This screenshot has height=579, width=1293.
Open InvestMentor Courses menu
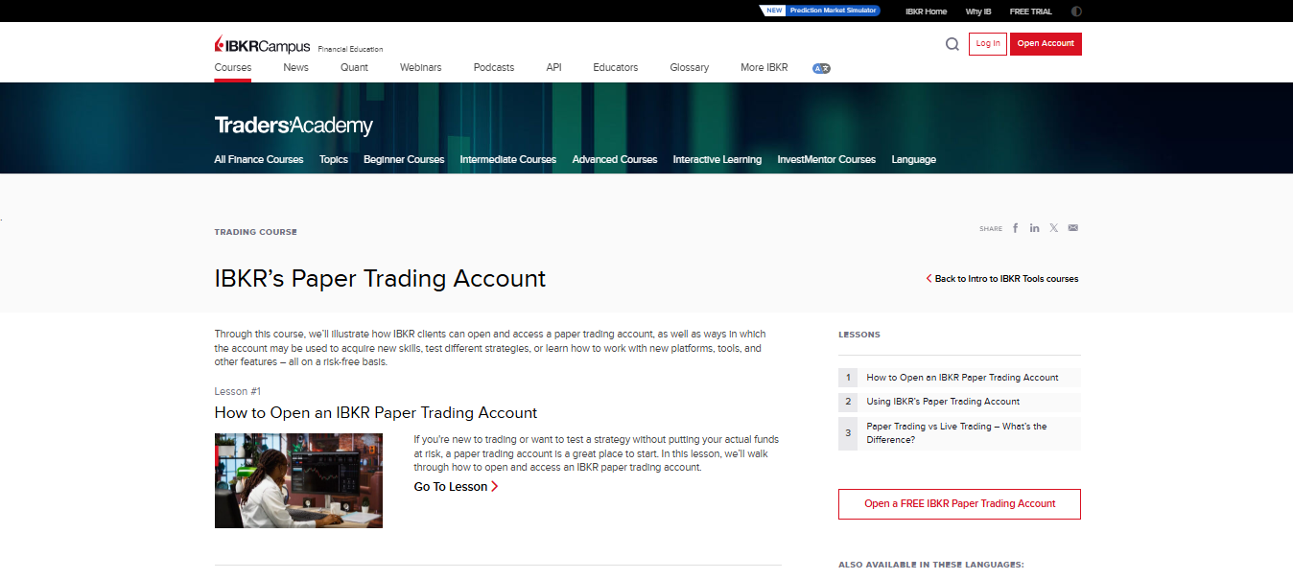(827, 160)
